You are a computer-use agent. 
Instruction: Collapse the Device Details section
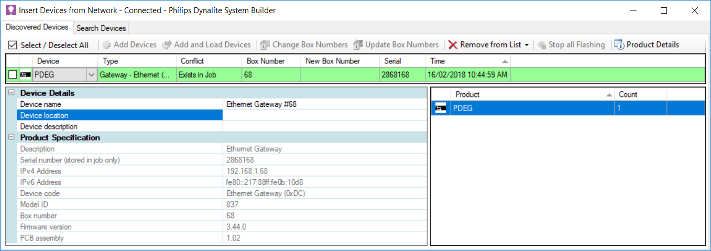pyautogui.click(x=11, y=93)
